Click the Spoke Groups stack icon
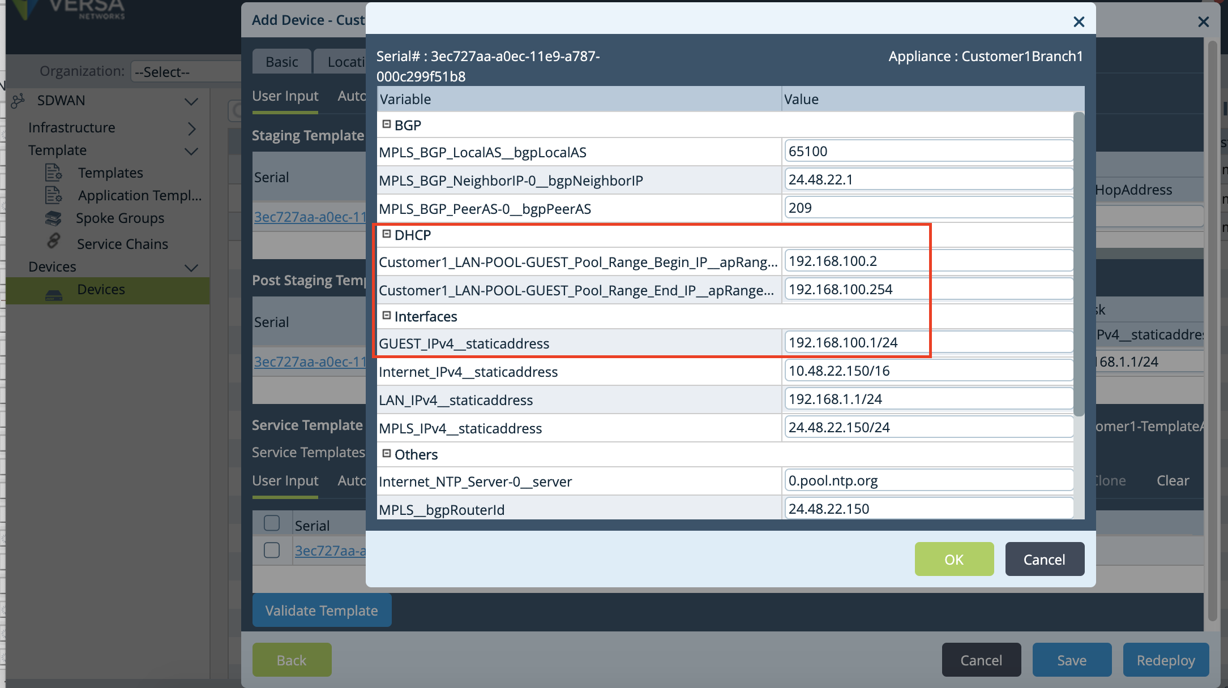The height and width of the screenshot is (688, 1228). click(x=53, y=218)
